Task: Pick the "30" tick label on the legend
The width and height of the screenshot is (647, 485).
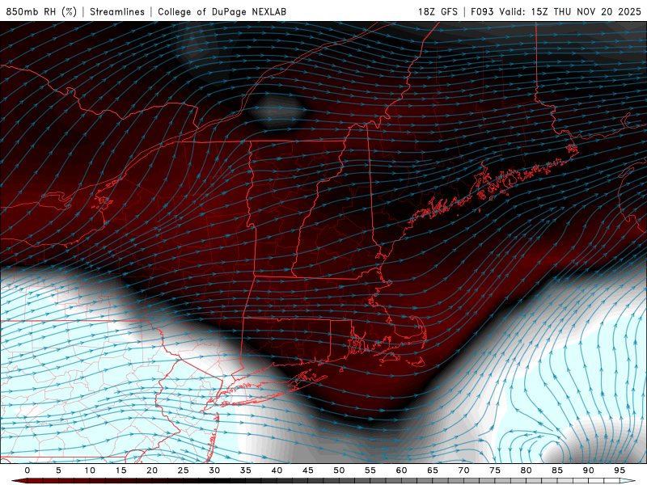Action: pos(214,470)
